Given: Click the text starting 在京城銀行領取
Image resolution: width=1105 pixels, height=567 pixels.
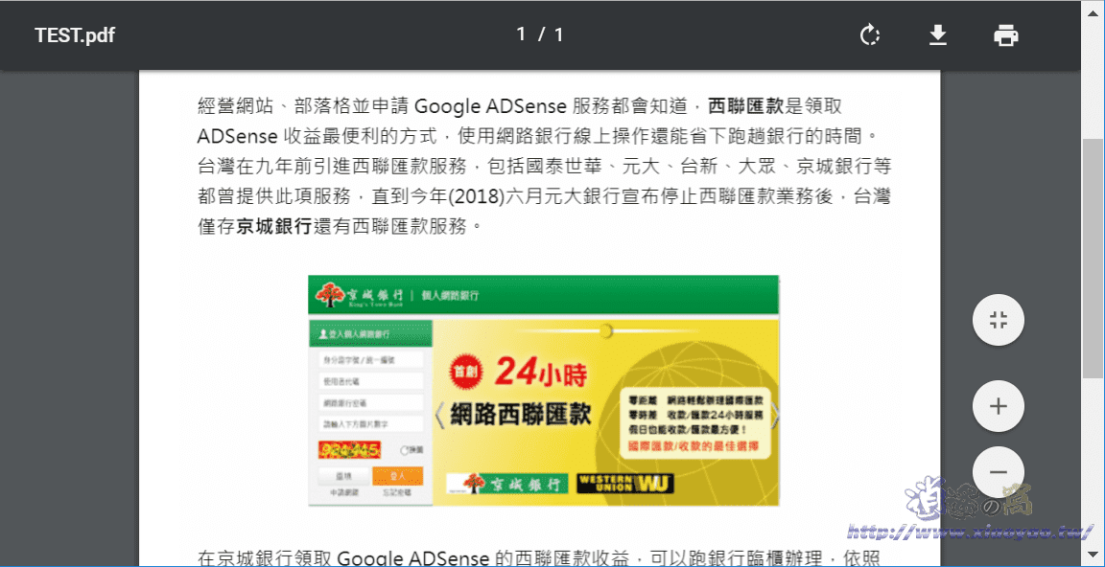Looking at the screenshot, I should click(539, 558).
